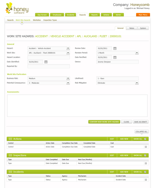The image size is (155, 188).
Task: Toggle the Actions Show All checkbox
Action: 145,139
